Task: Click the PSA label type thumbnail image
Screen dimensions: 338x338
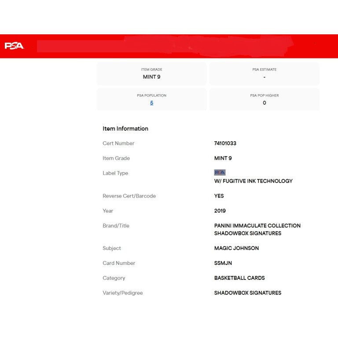Action: 220,173
